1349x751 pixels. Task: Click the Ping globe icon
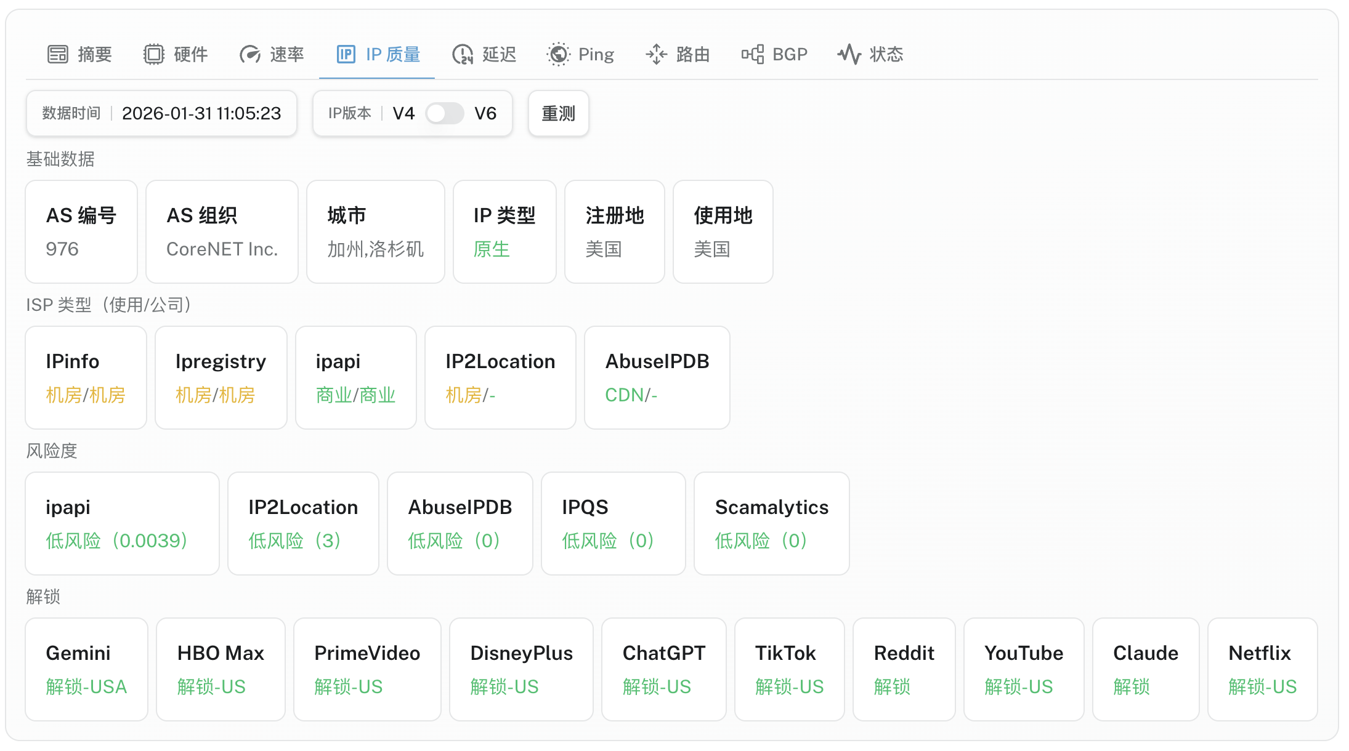tap(559, 54)
